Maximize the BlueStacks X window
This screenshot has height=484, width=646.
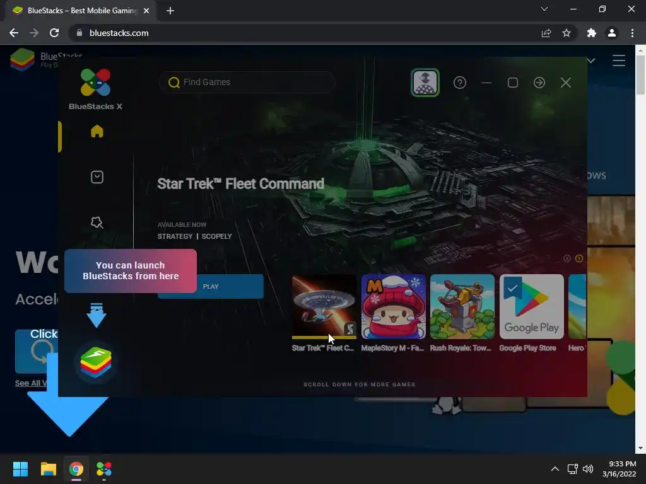(x=512, y=83)
